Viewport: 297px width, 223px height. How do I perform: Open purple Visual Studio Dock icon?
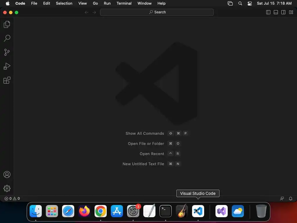(x=222, y=211)
